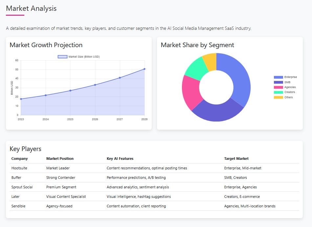Select the 2023 data point on line chart

[x=21, y=99]
